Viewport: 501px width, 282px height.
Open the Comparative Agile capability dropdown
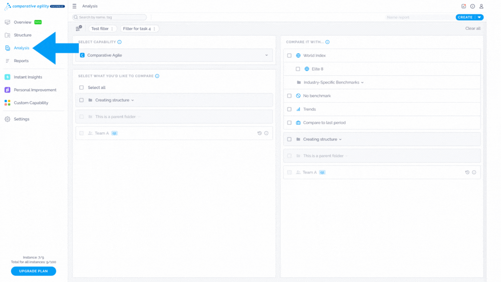(174, 55)
